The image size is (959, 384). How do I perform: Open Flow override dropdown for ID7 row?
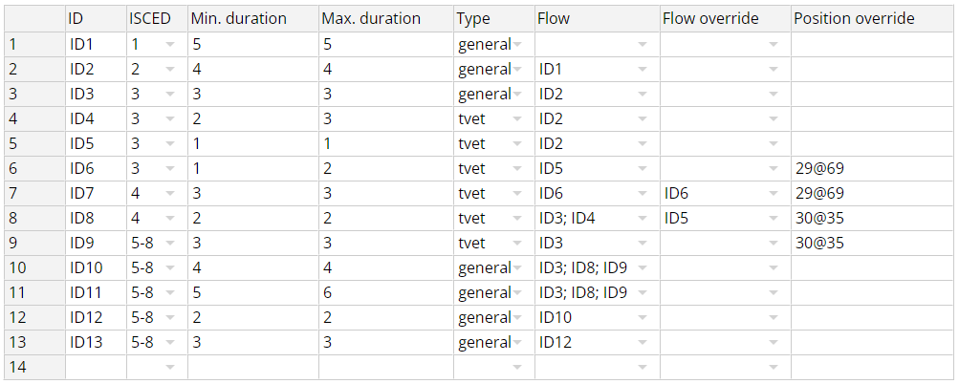774,194
